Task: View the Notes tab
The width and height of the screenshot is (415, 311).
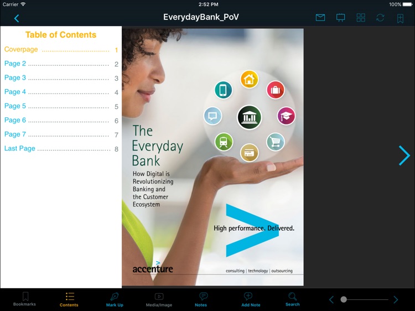Action: (201, 299)
